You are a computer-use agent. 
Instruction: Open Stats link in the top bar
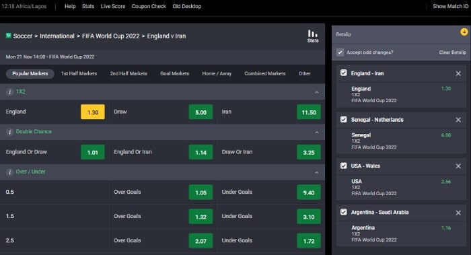(x=88, y=6)
